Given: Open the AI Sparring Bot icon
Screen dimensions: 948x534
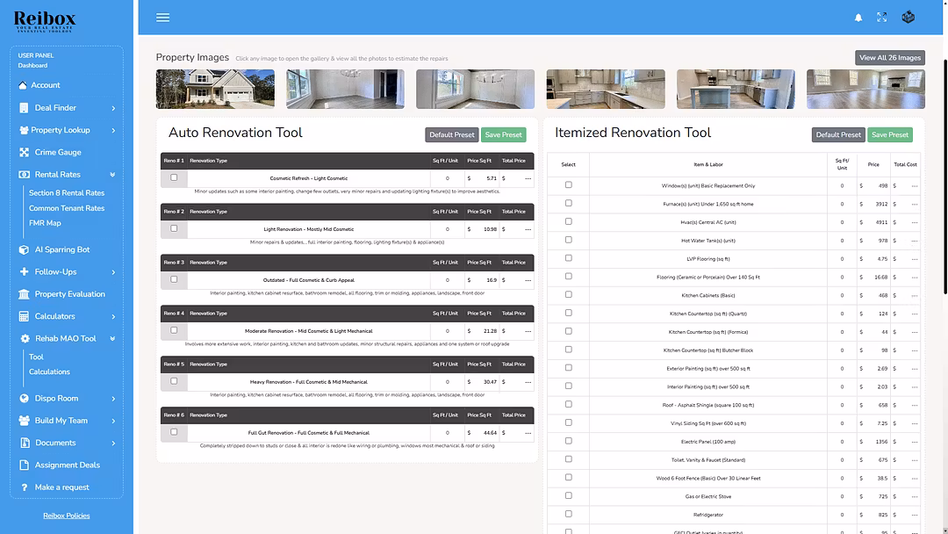Looking at the screenshot, I should pos(25,249).
